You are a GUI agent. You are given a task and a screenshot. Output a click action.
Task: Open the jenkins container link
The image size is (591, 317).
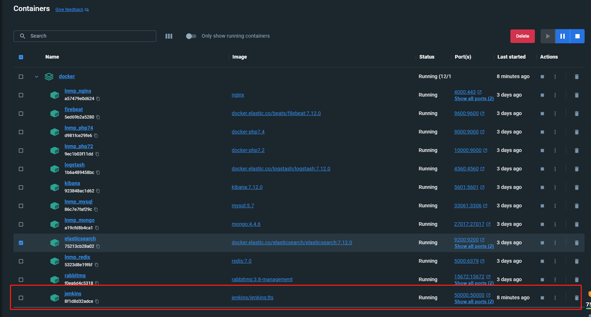(73, 294)
